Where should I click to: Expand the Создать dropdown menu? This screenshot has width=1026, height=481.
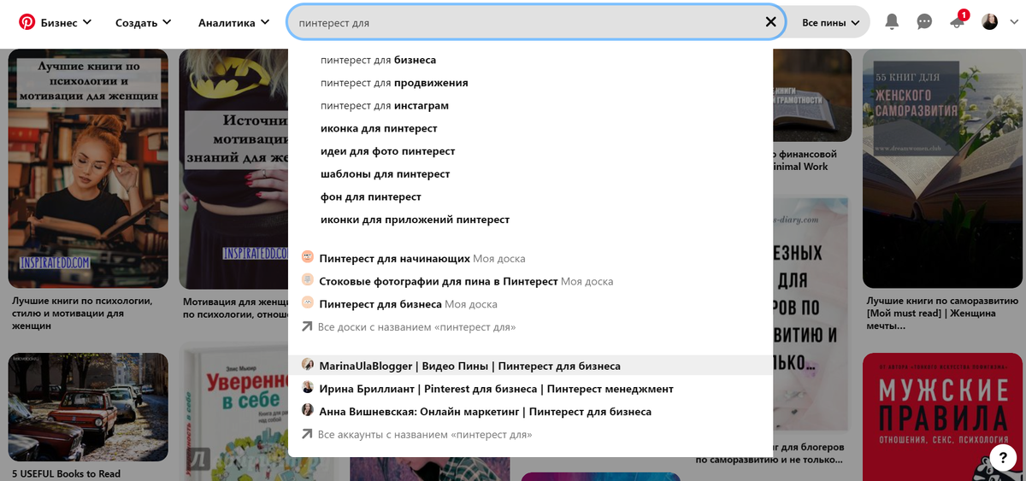pyautogui.click(x=144, y=23)
